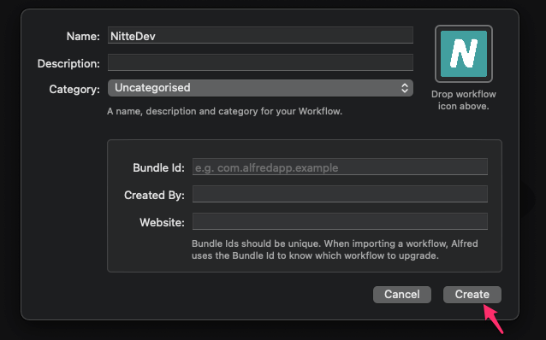This screenshot has width=546, height=340.
Task: Click the 'Name:' label
Action: click(83, 36)
